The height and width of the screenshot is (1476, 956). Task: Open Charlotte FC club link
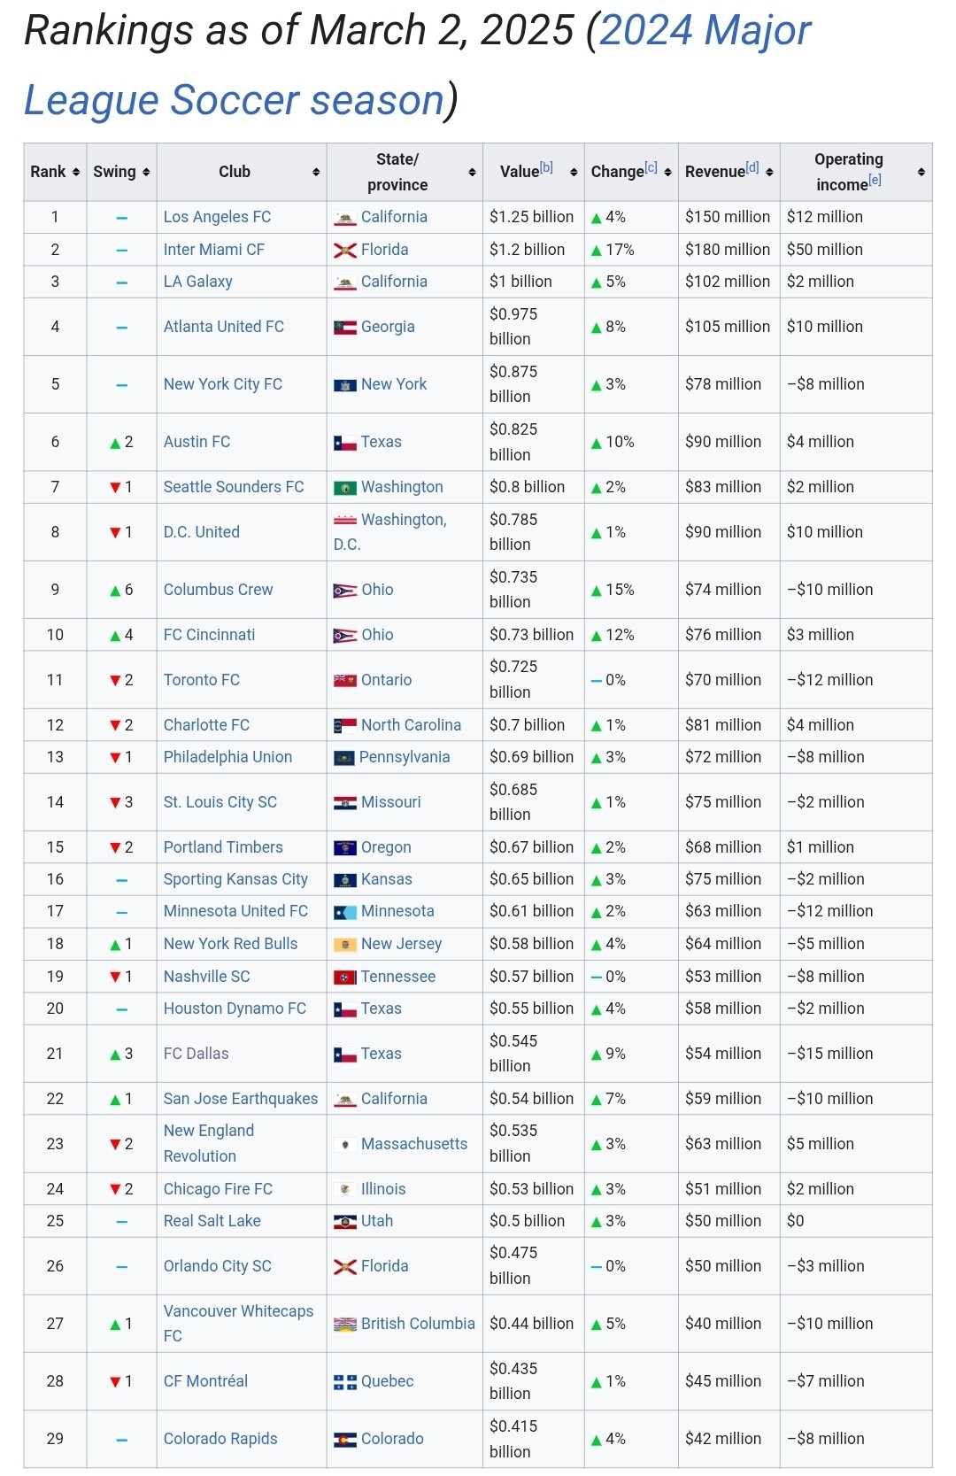207,725
